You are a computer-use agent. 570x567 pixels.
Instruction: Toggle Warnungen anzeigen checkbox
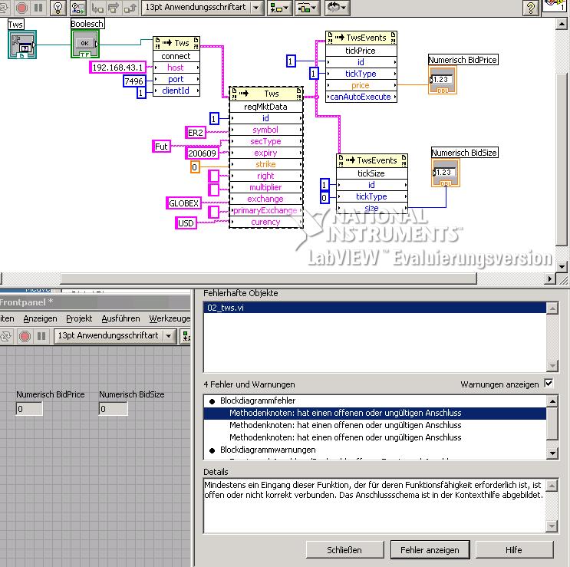tap(549, 384)
